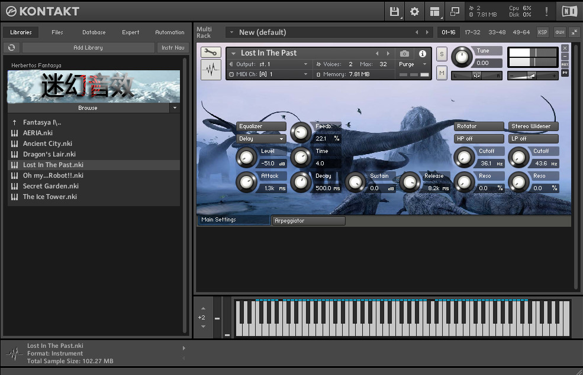Show rack page 33-48
Screen dimensions: 583x375
click(x=497, y=32)
